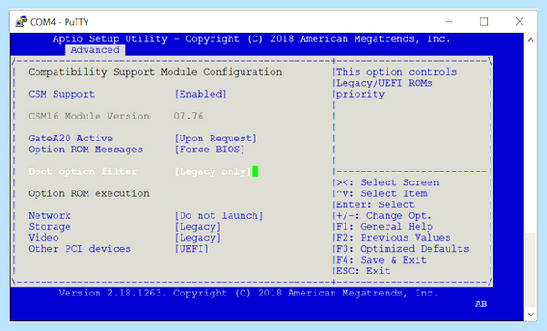Click the Compatibility Support Module Configuration heading

155,72
